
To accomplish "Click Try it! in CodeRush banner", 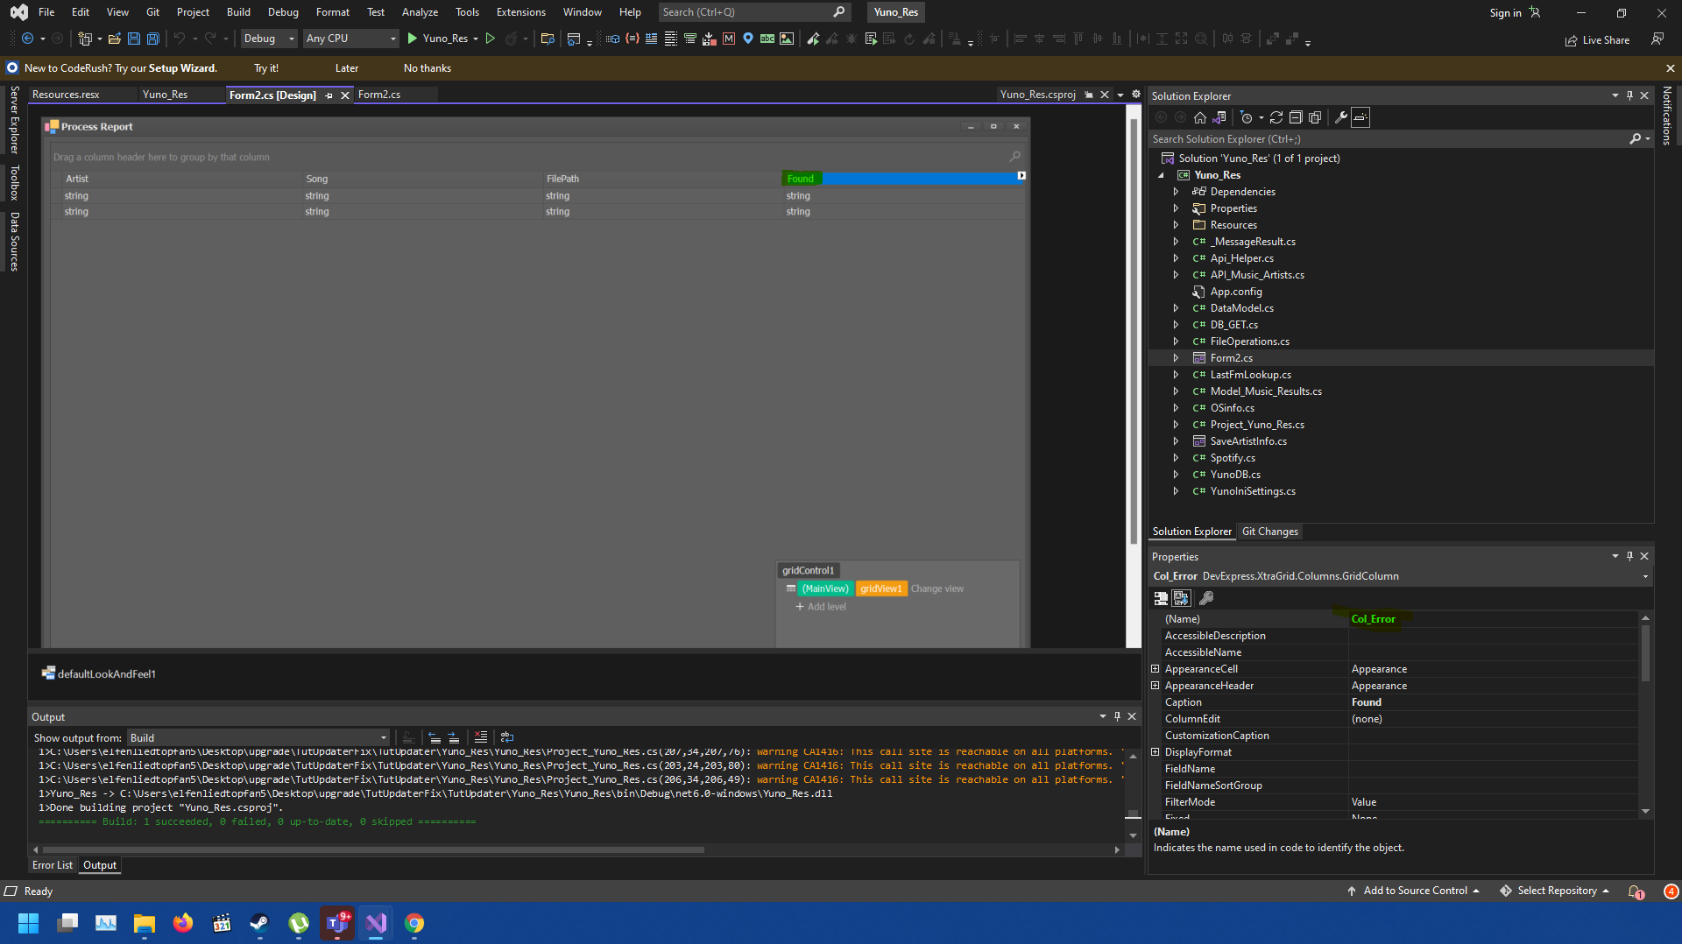I will (266, 68).
